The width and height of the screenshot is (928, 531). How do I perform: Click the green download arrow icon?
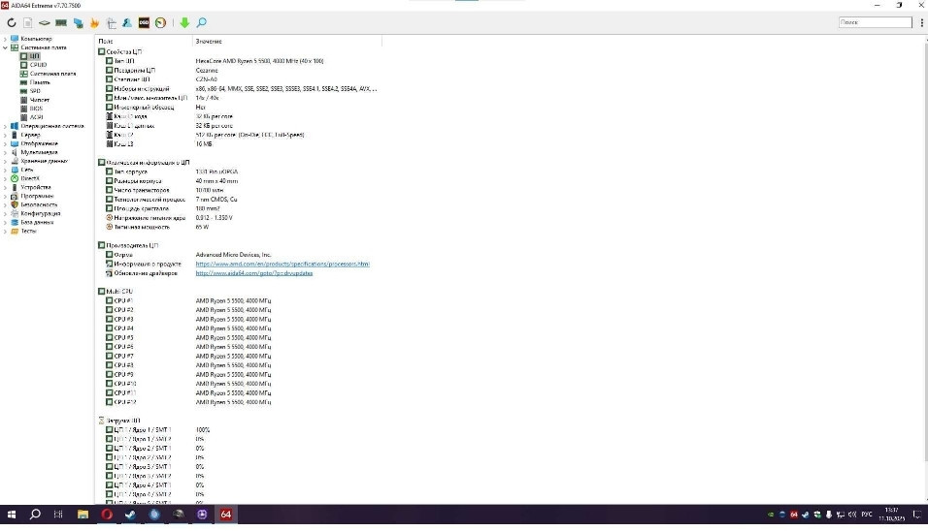(184, 22)
